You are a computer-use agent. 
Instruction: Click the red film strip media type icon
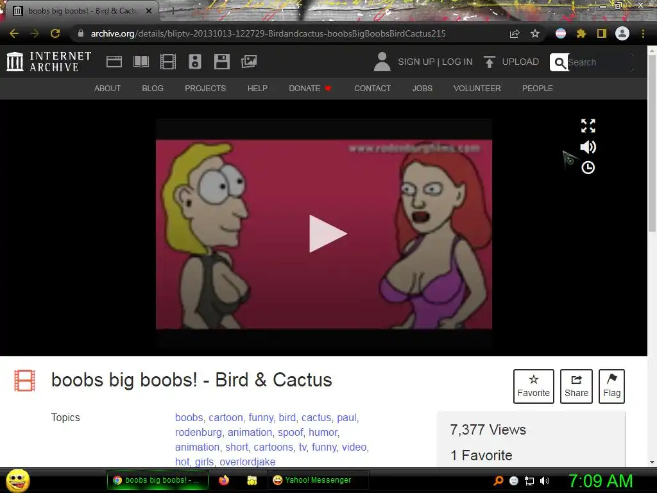(25, 380)
